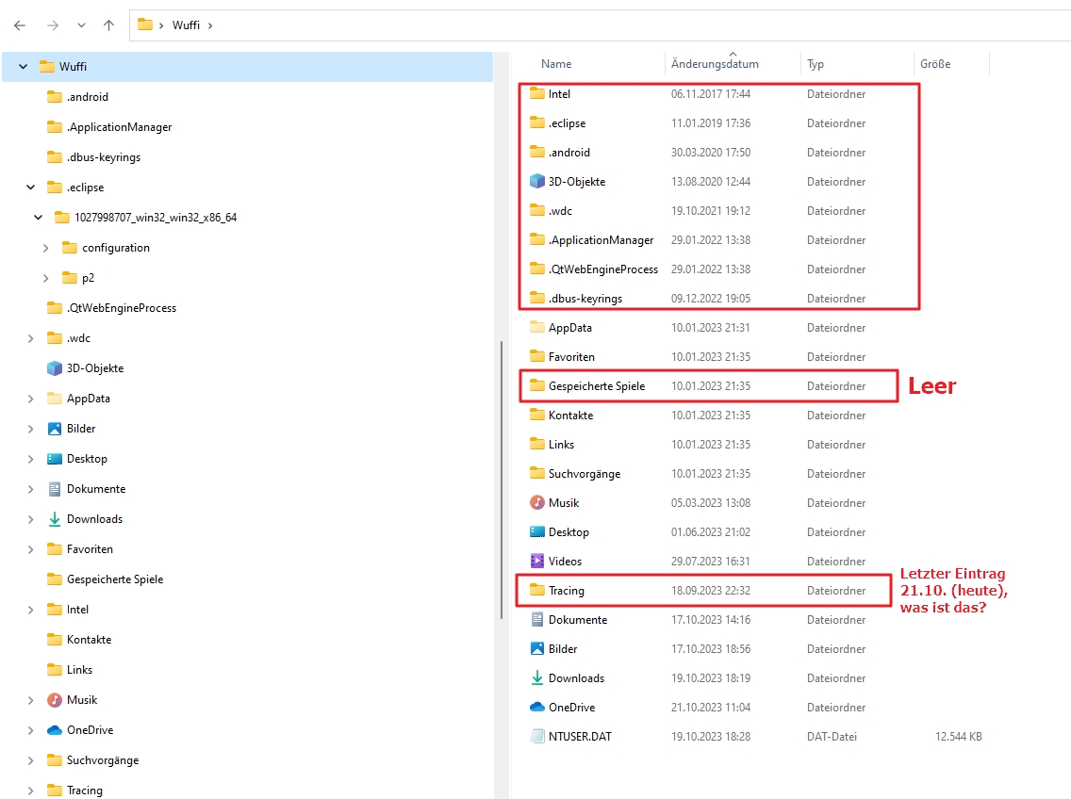1071x799 pixels.
Task: Expand the configuration folder node
Action: pyautogui.click(x=46, y=248)
